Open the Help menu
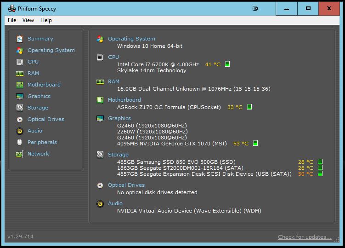345x248 pixels. (46, 20)
